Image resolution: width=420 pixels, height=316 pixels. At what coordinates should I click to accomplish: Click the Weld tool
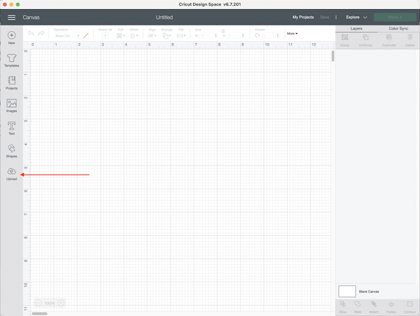pos(357,307)
